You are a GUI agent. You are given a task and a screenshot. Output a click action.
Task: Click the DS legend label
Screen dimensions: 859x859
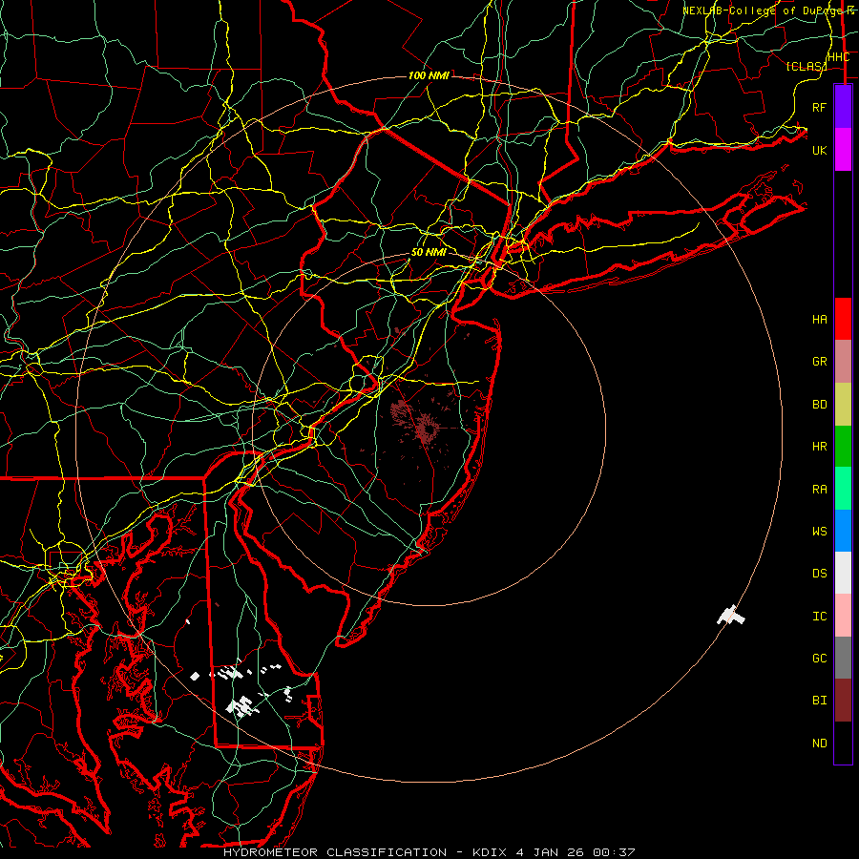(x=819, y=574)
